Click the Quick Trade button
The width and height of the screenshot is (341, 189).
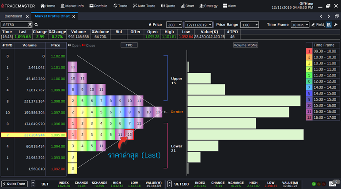(14, 184)
